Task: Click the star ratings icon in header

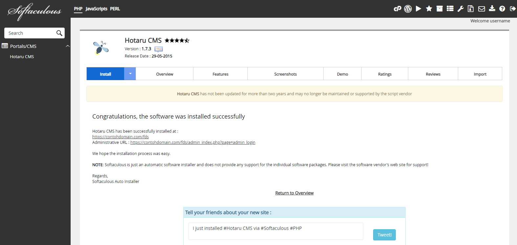Action: click(x=429, y=9)
